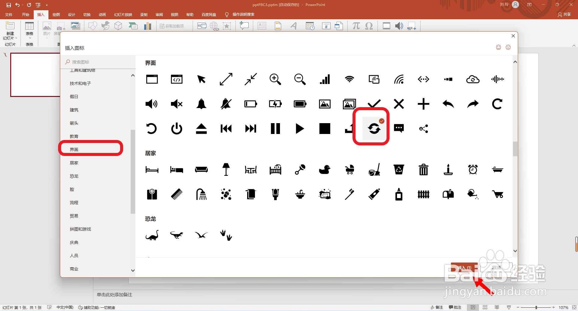Pick the signal bars icon
The width and height of the screenshot is (578, 311).
click(325, 79)
